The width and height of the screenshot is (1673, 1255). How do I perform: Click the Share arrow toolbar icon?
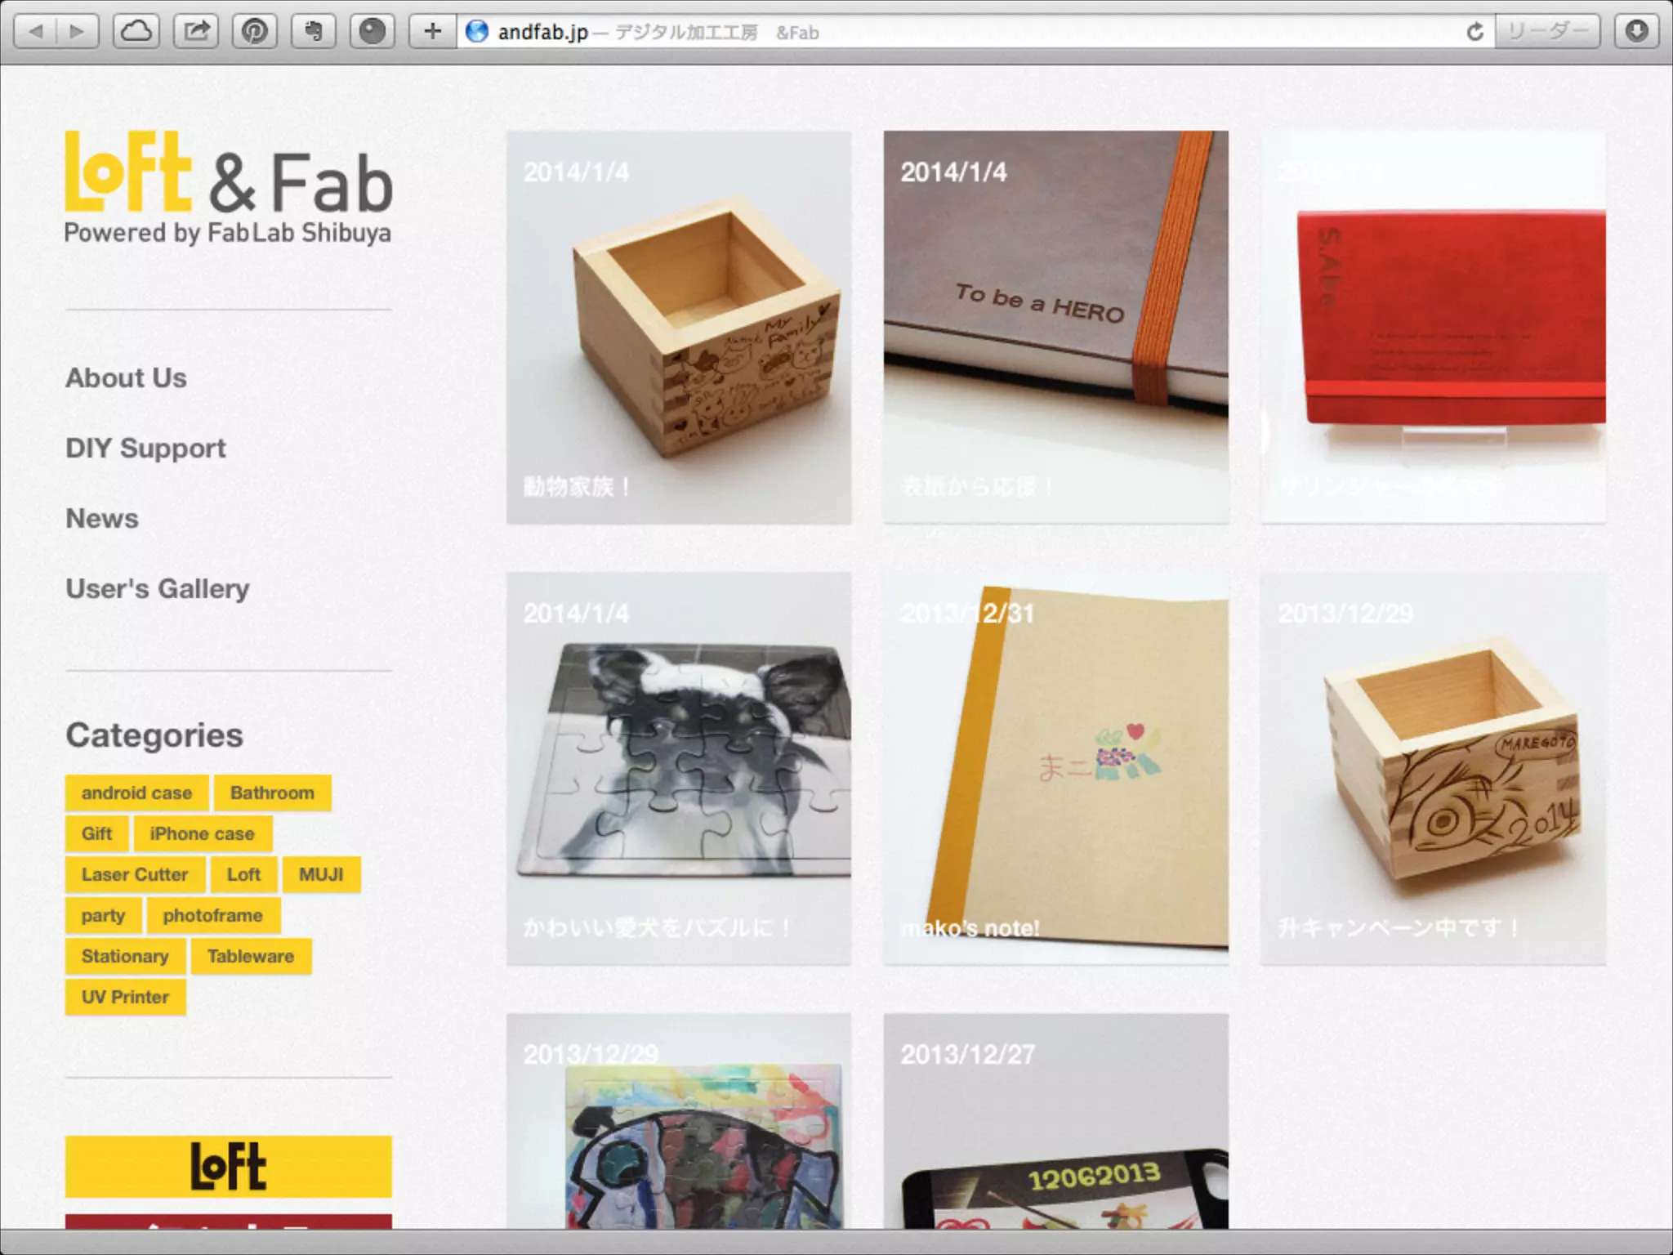[196, 32]
